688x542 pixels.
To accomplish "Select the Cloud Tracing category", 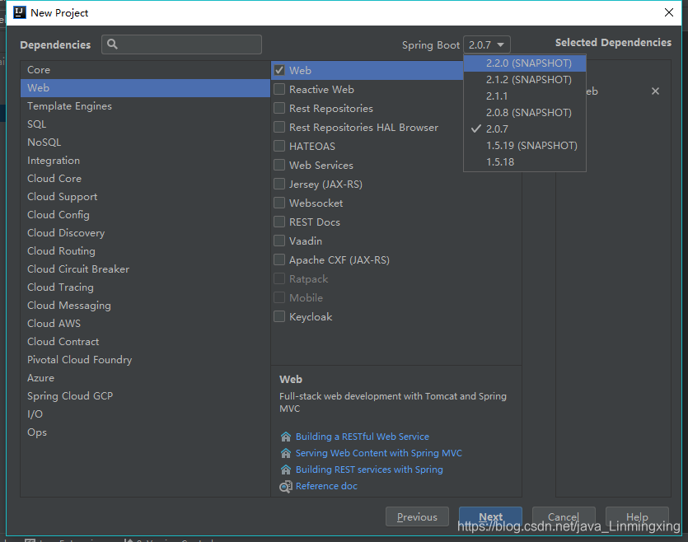I will pos(145,287).
